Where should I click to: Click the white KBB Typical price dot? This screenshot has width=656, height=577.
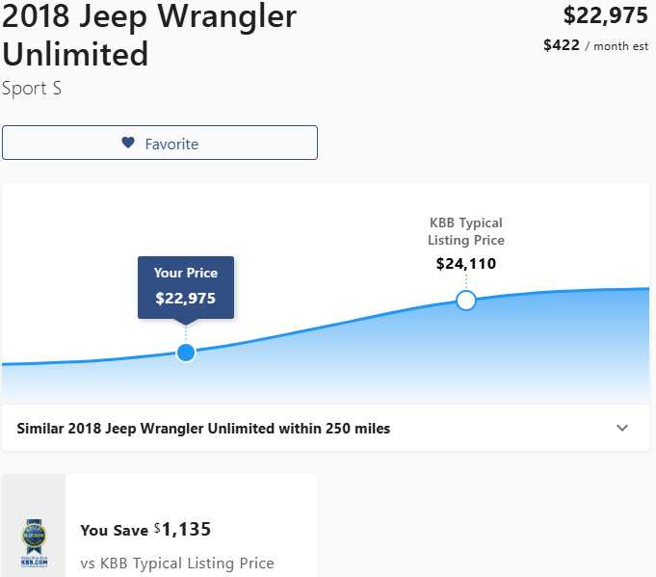tap(466, 301)
